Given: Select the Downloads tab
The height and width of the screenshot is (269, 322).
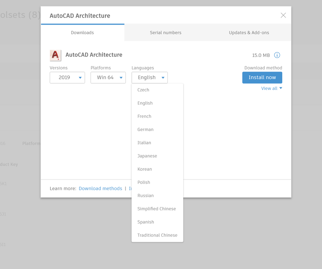Looking at the screenshot, I should click(82, 33).
